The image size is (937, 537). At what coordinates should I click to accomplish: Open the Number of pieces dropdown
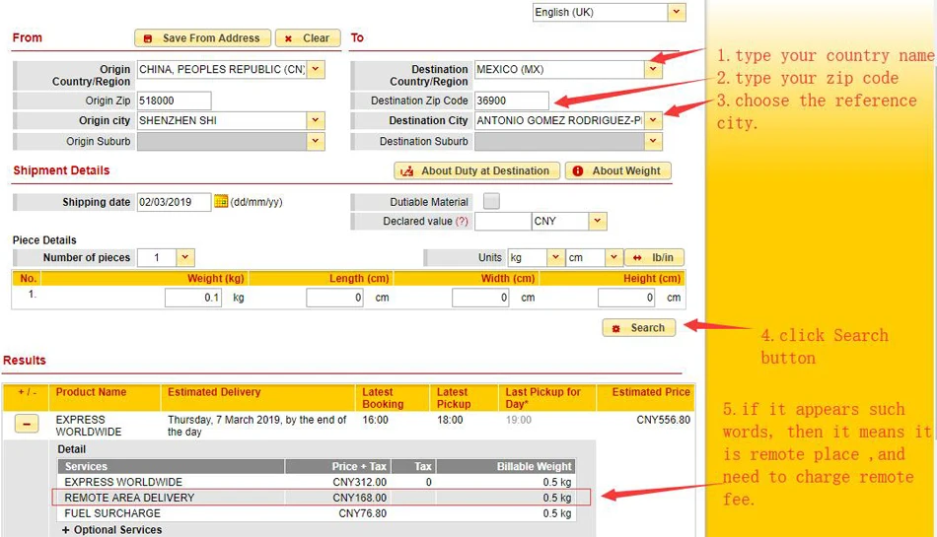tap(185, 258)
